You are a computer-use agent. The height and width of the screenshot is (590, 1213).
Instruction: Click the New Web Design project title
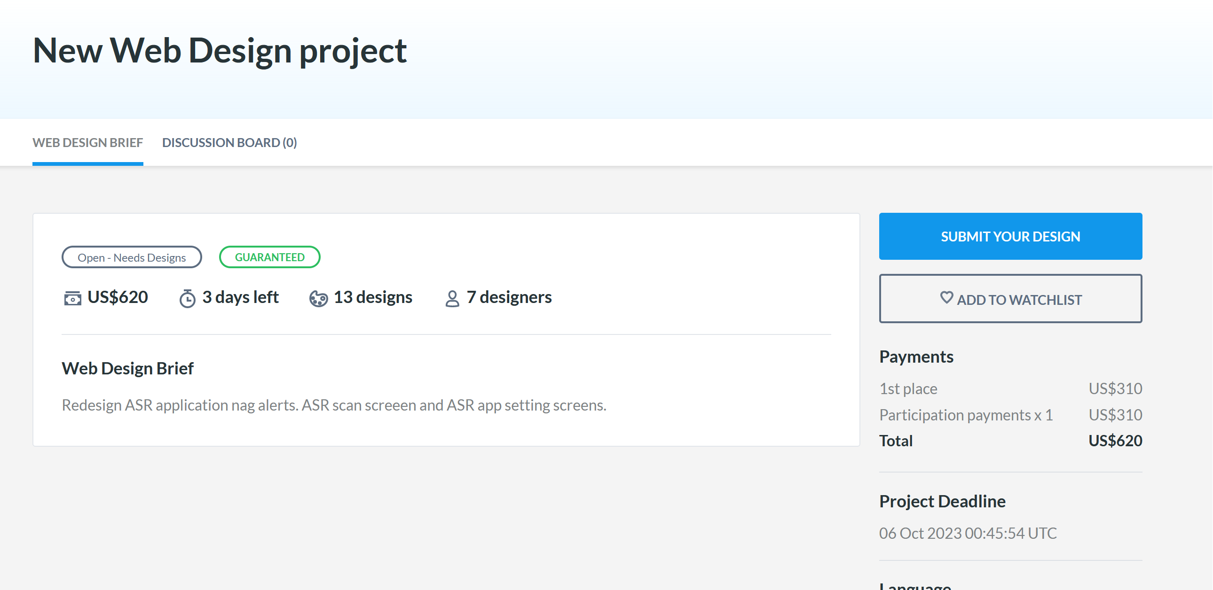[x=220, y=50]
